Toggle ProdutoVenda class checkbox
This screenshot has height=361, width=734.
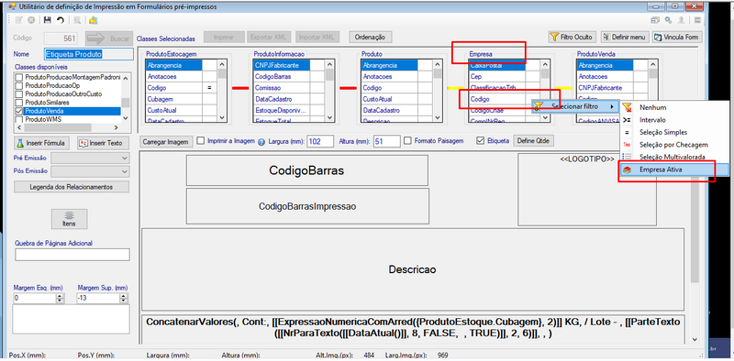pos(19,111)
